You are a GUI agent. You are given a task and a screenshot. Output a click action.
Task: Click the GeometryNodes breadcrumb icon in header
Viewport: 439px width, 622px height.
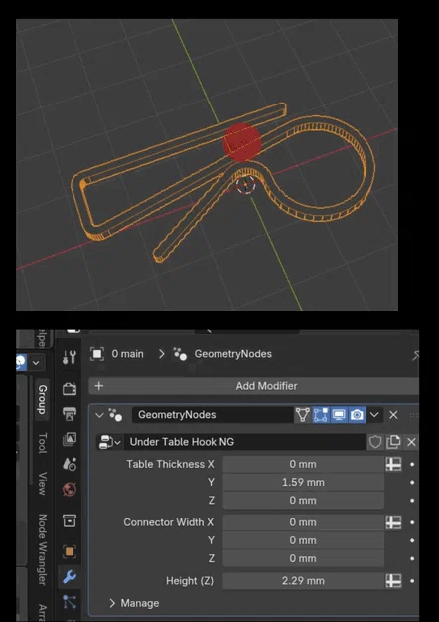point(180,354)
